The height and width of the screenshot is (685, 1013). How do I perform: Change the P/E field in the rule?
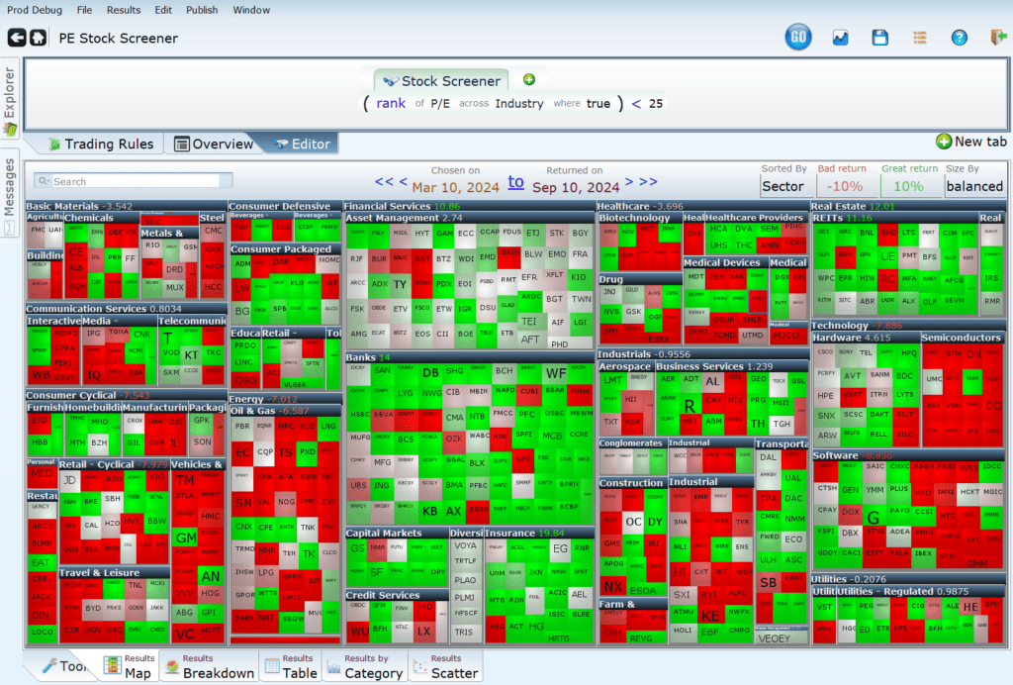click(439, 103)
